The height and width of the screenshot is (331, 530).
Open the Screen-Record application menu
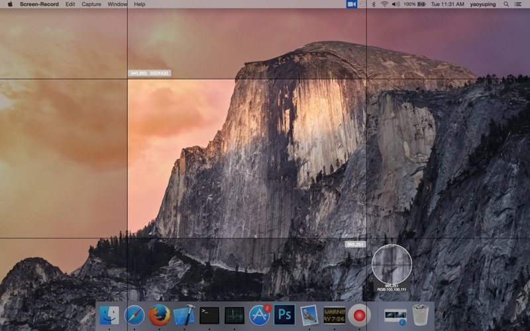pos(39,4)
